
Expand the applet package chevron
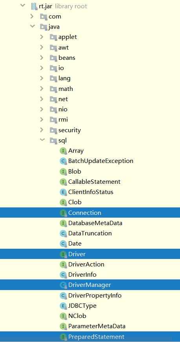(x=42, y=37)
